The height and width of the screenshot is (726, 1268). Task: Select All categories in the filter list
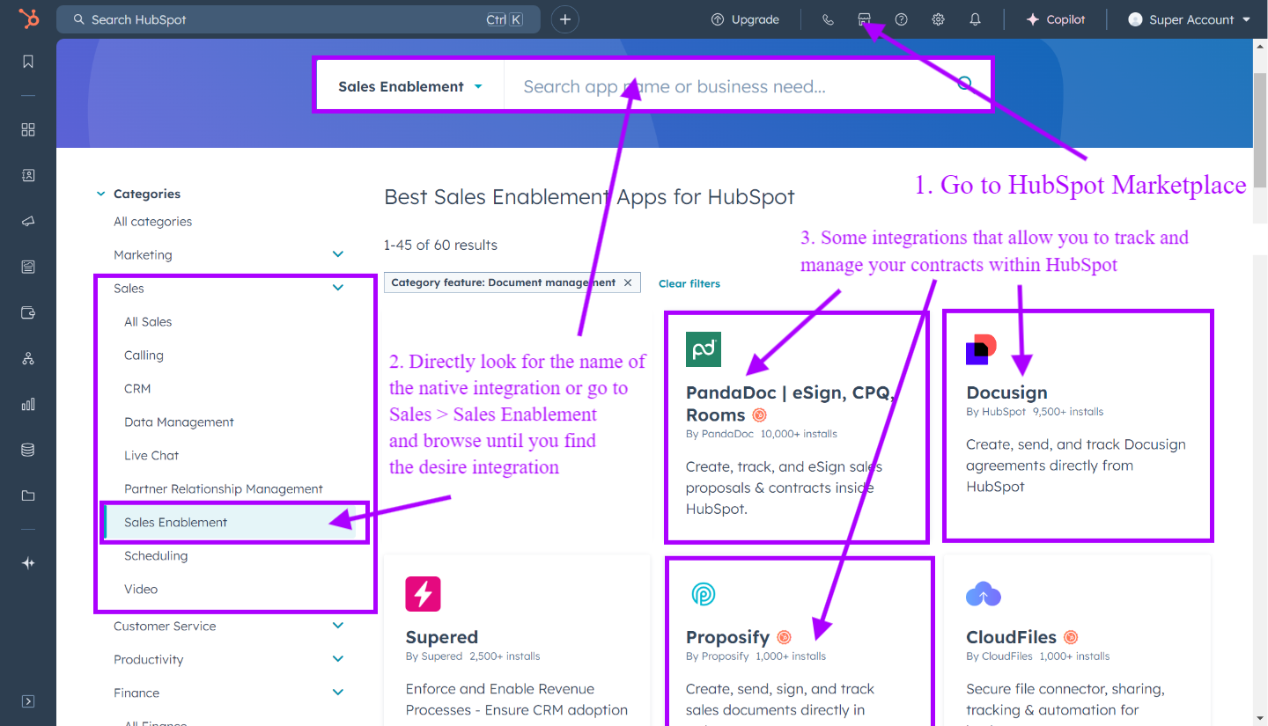[152, 221]
